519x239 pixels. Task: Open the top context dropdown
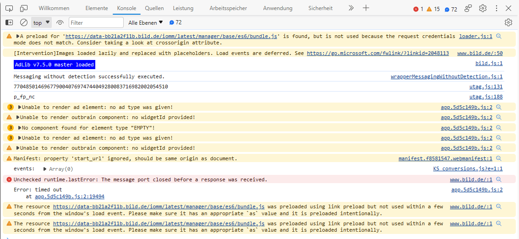click(41, 22)
